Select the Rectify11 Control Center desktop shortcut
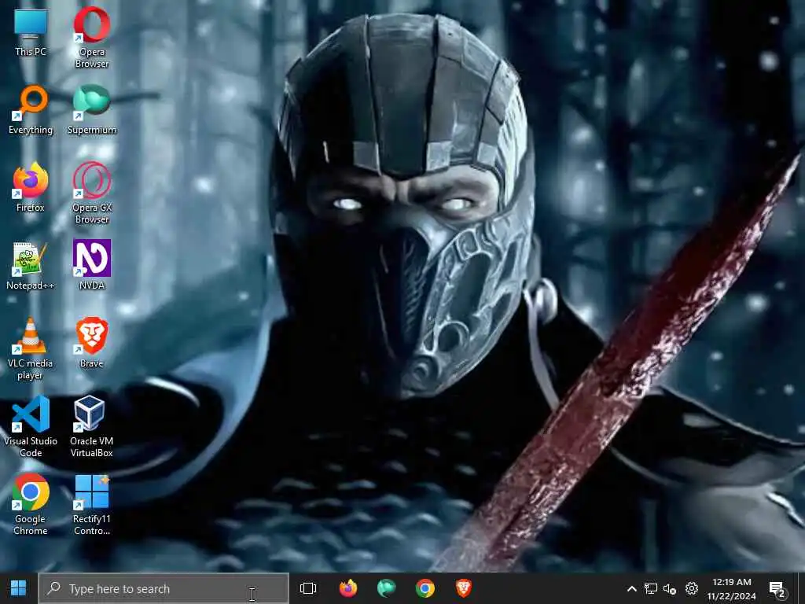This screenshot has width=805, height=604. click(92, 505)
